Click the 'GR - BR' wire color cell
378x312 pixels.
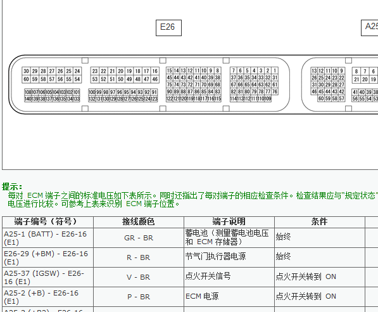(139, 238)
